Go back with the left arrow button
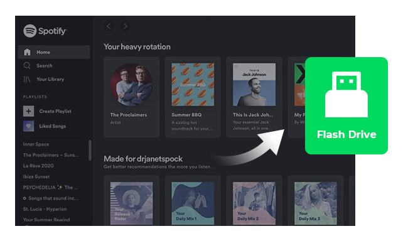This screenshot has height=241, width=408. click(109, 26)
